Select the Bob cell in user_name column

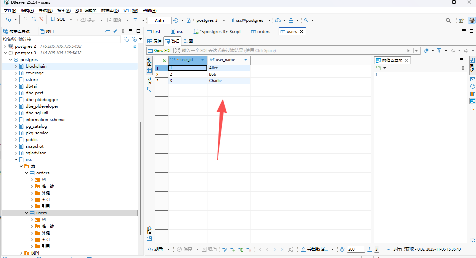pyautogui.click(x=228, y=74)
